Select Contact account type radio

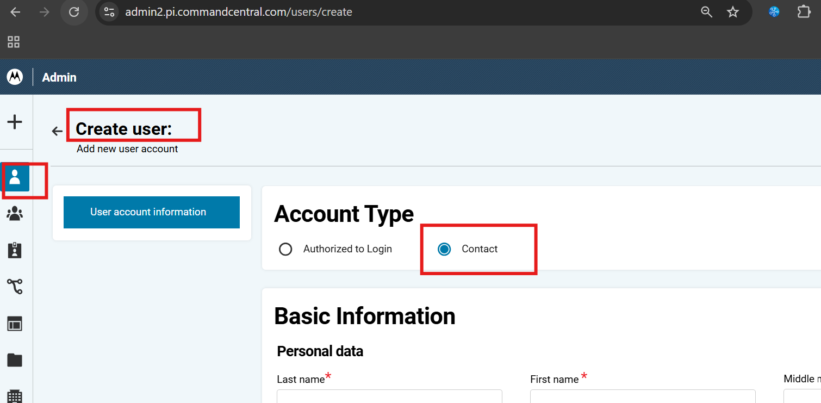[x=444, y=249]
